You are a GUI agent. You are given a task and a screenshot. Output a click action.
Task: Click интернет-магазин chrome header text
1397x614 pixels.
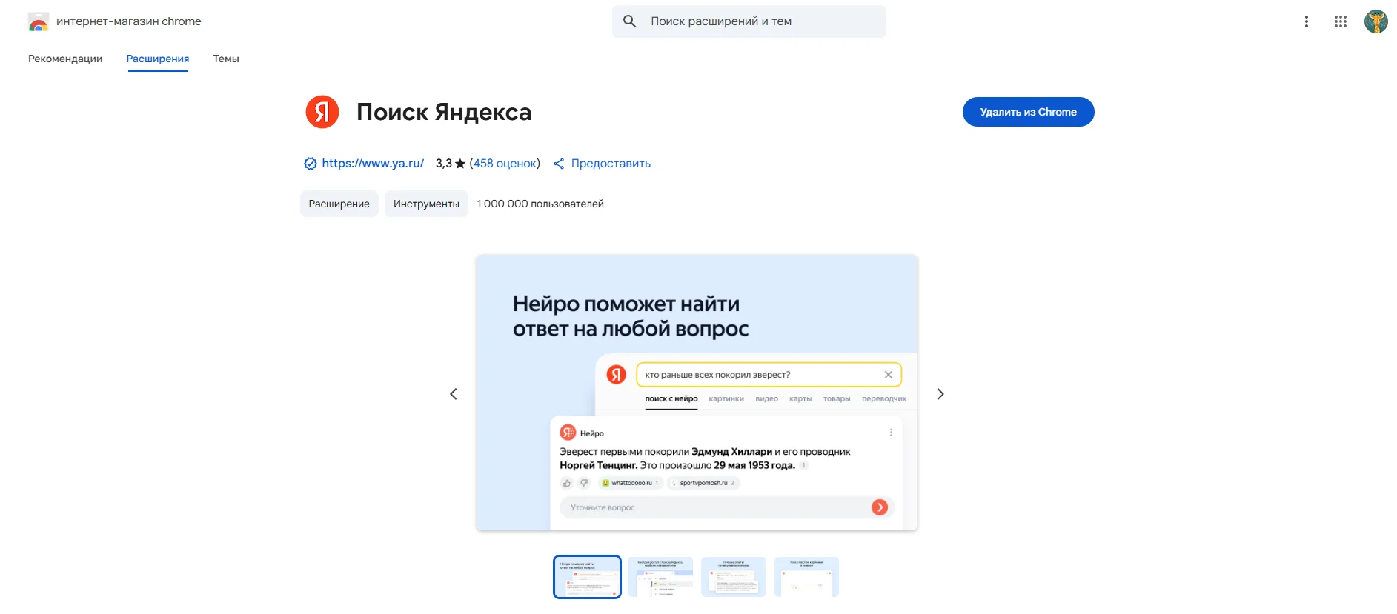(129, 21)
